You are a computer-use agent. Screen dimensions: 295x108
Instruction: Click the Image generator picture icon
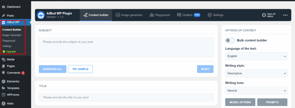pyautogui.click(x=118, y=15)
